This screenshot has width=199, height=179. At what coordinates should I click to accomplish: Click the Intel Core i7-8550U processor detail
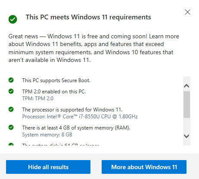[80, 117]
